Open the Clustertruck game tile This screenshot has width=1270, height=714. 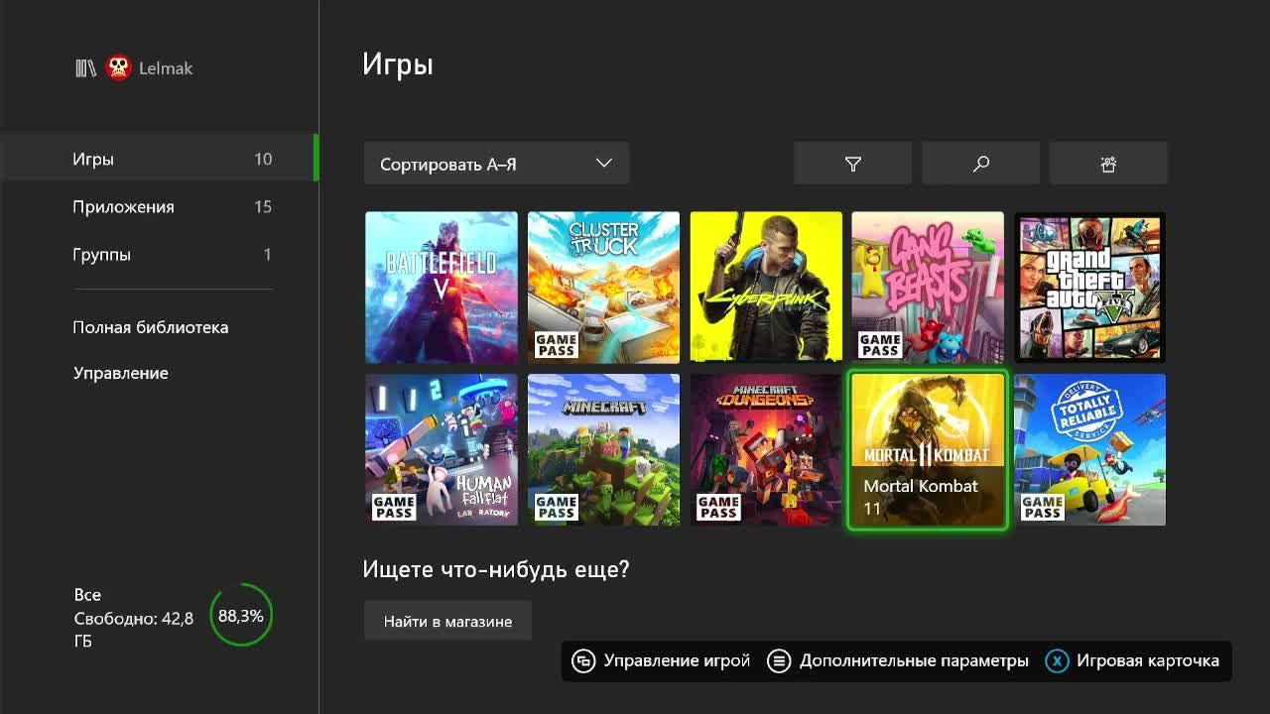[x=603, y=288]
